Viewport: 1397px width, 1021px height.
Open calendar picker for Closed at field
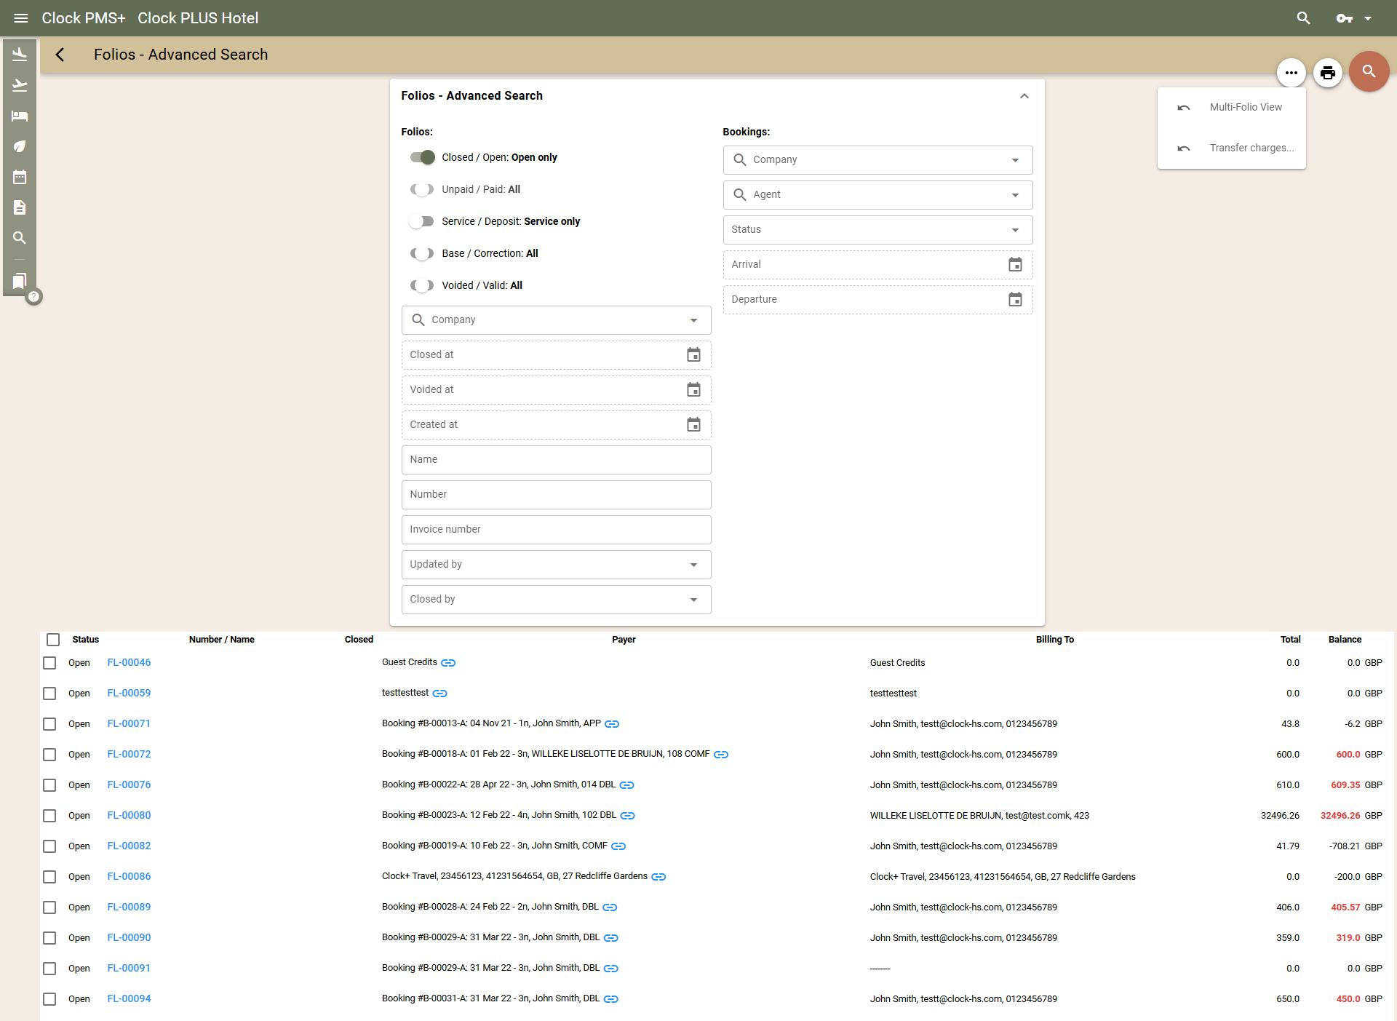coord(693,354)
